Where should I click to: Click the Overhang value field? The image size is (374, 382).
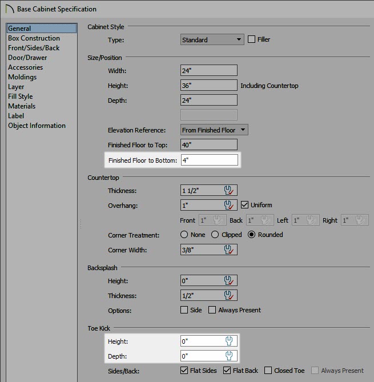[x=209, y=205]
